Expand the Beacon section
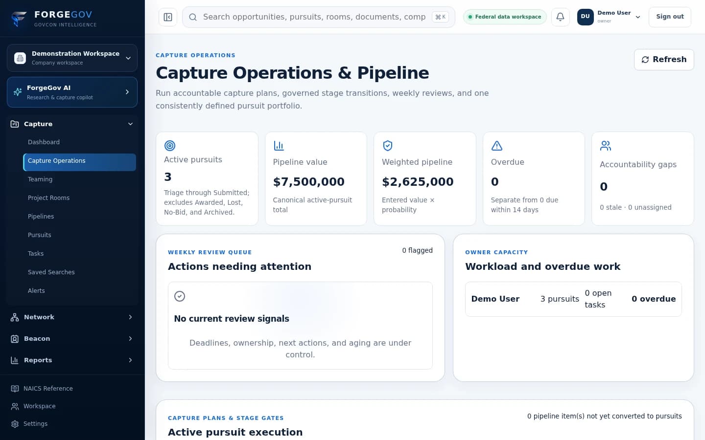 [72, 339]
